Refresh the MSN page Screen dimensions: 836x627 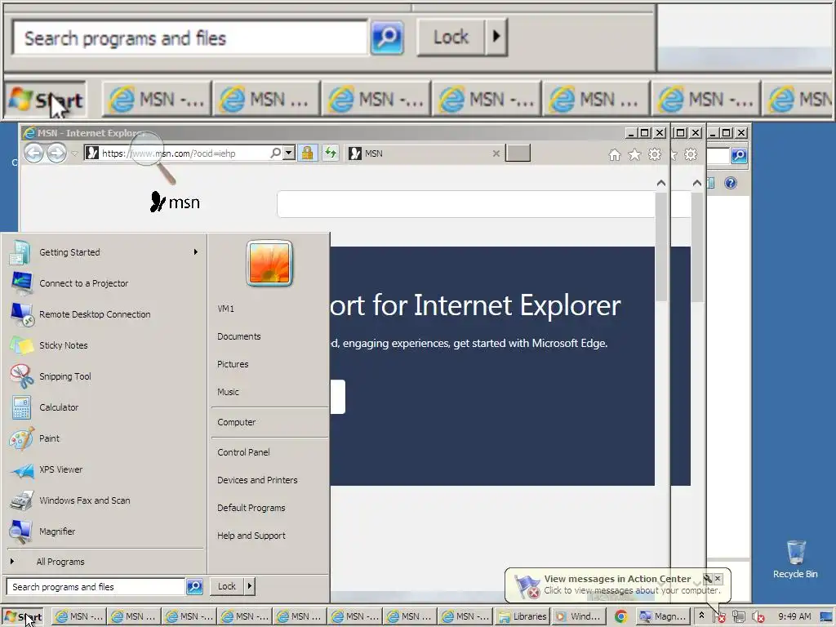click(x=331, y=153)
